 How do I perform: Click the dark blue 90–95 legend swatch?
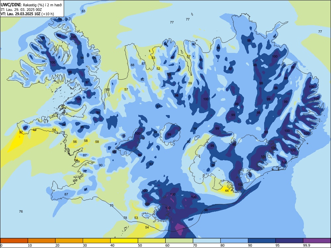pyautogui.click(x=262, y=241)
